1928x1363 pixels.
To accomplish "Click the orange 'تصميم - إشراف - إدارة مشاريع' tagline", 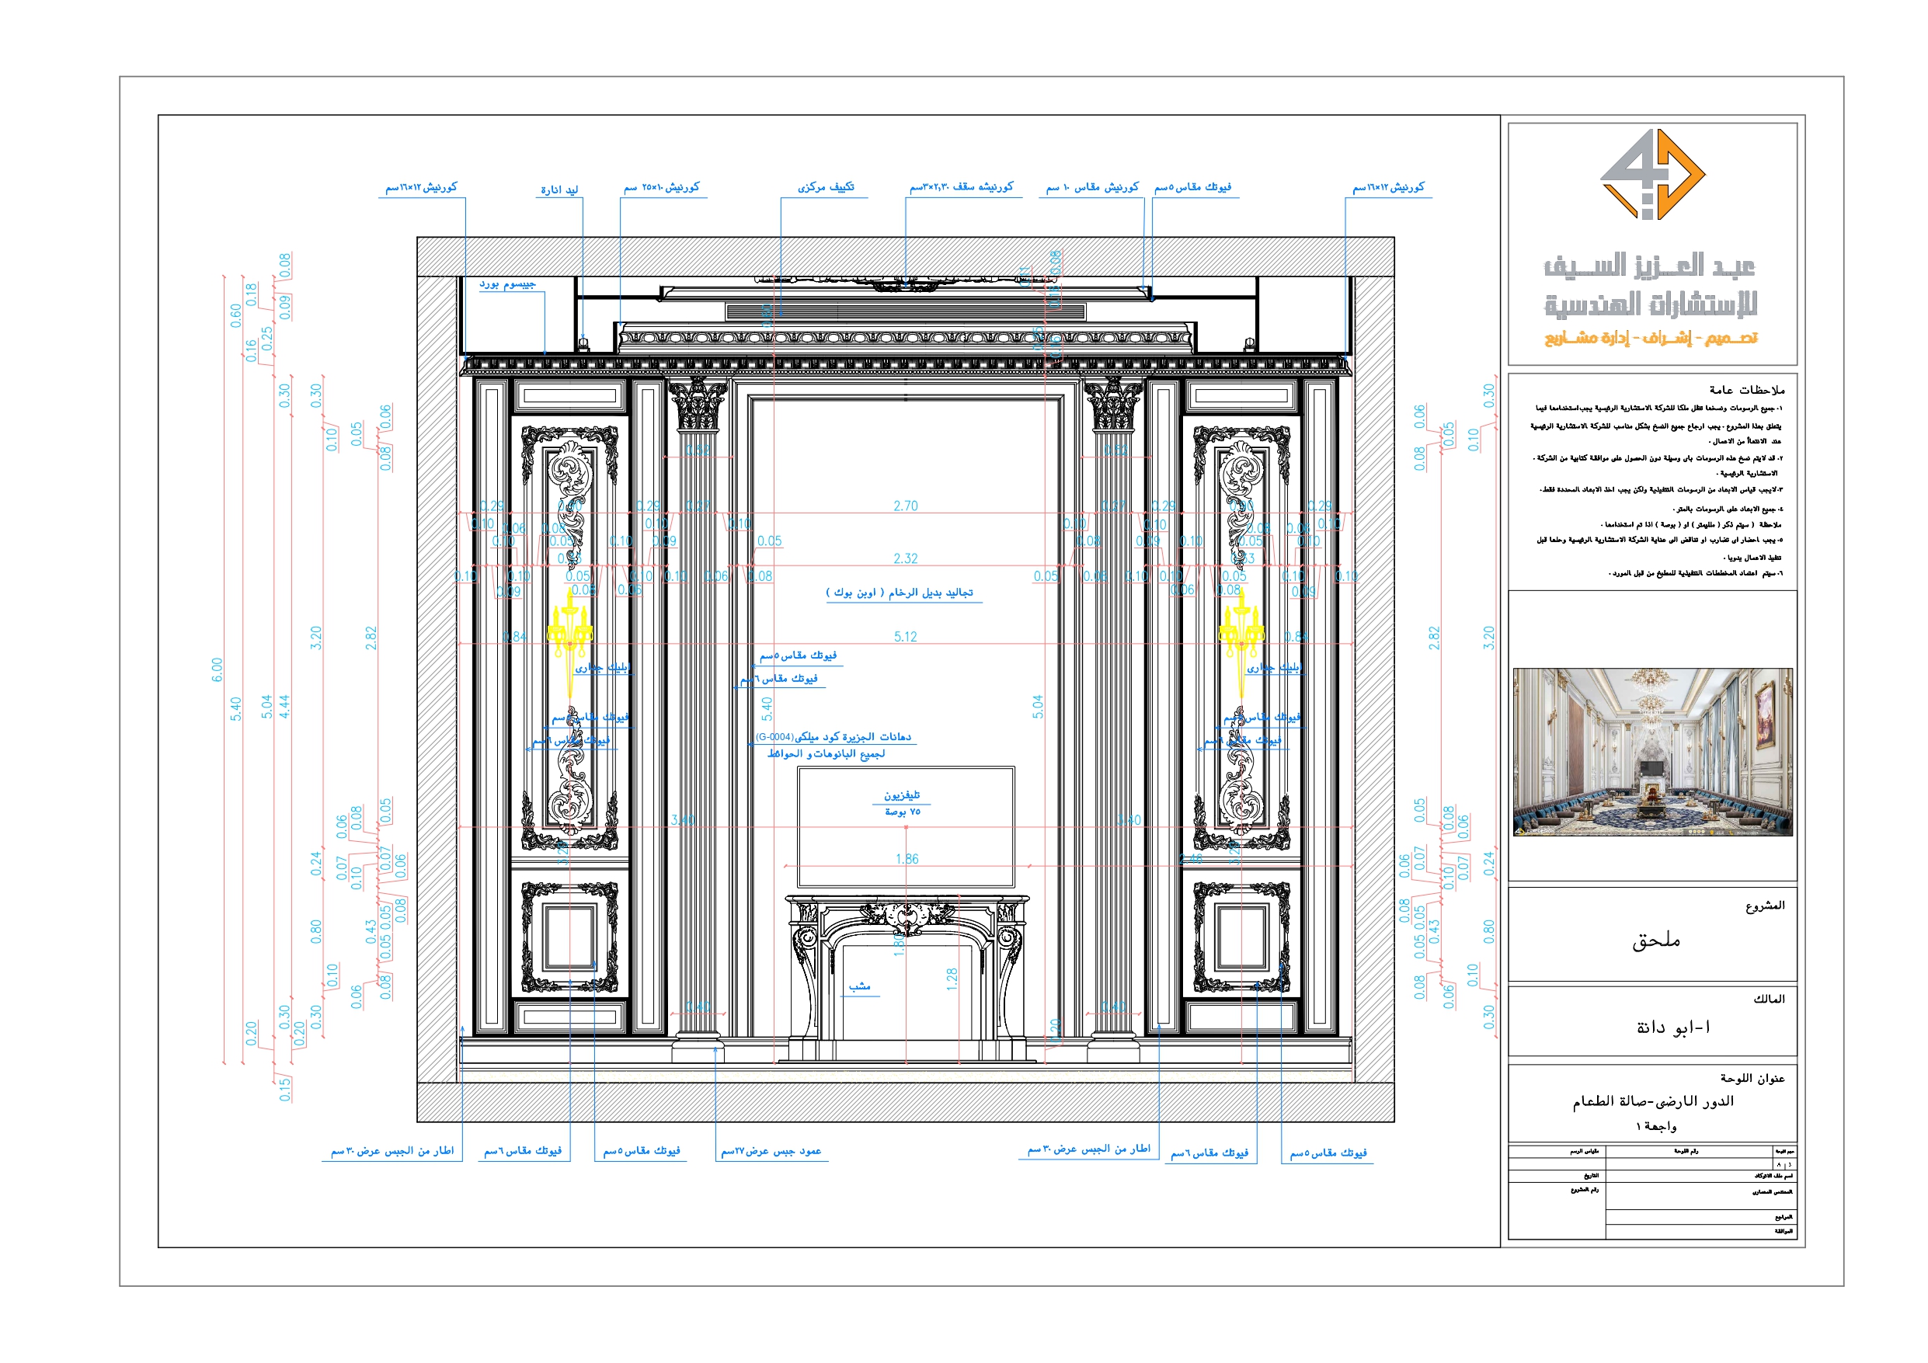I will (x=1651, y=338).
